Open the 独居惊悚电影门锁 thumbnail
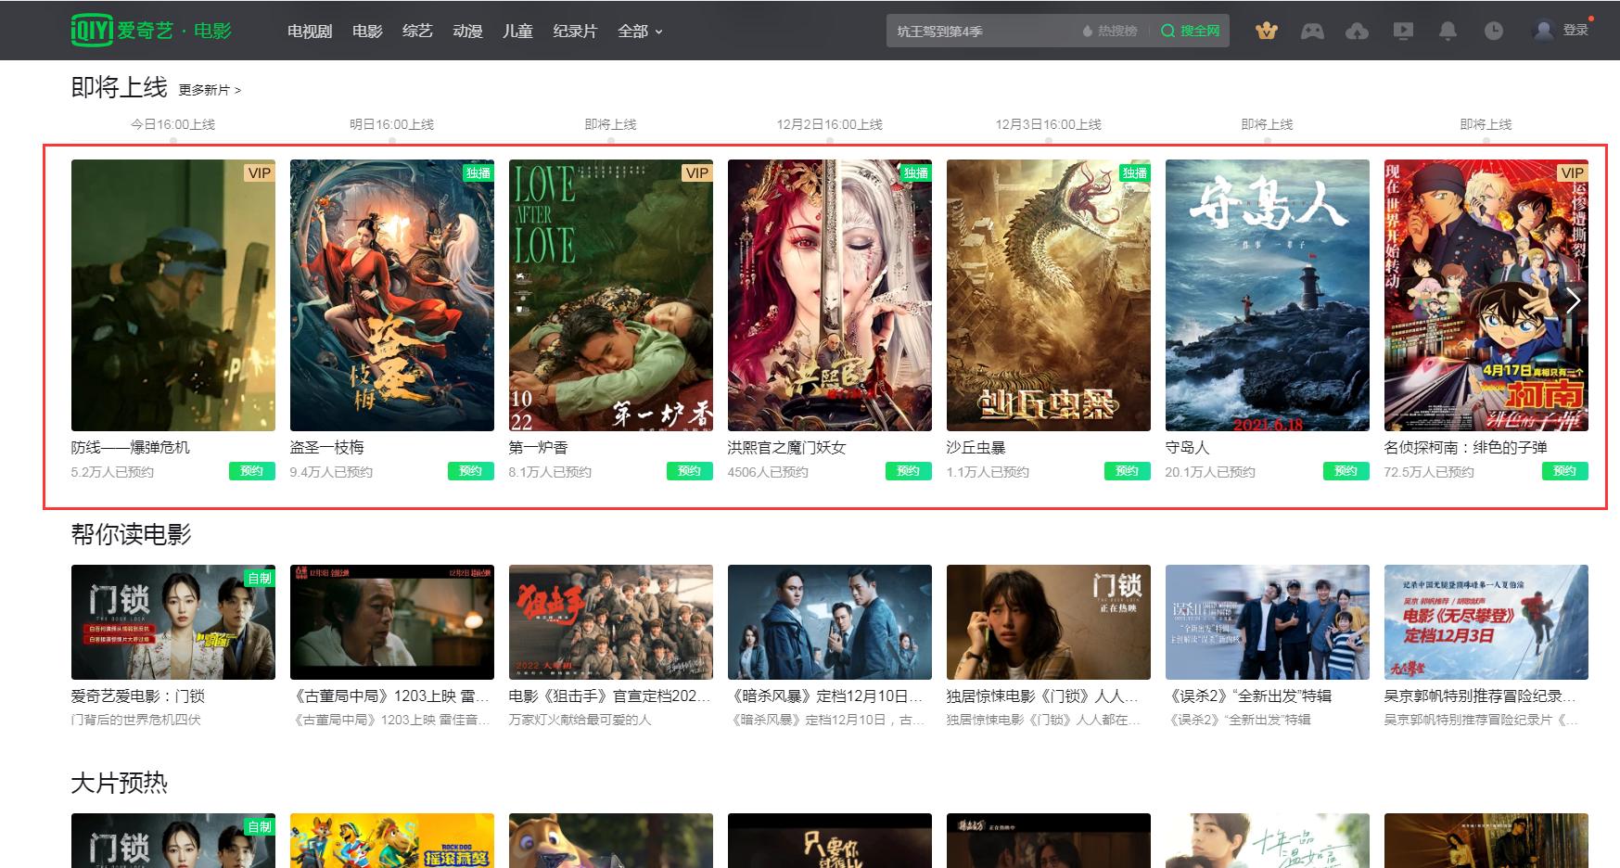The width and height of the screenshot is (1620, 868). coord(1049,622)
